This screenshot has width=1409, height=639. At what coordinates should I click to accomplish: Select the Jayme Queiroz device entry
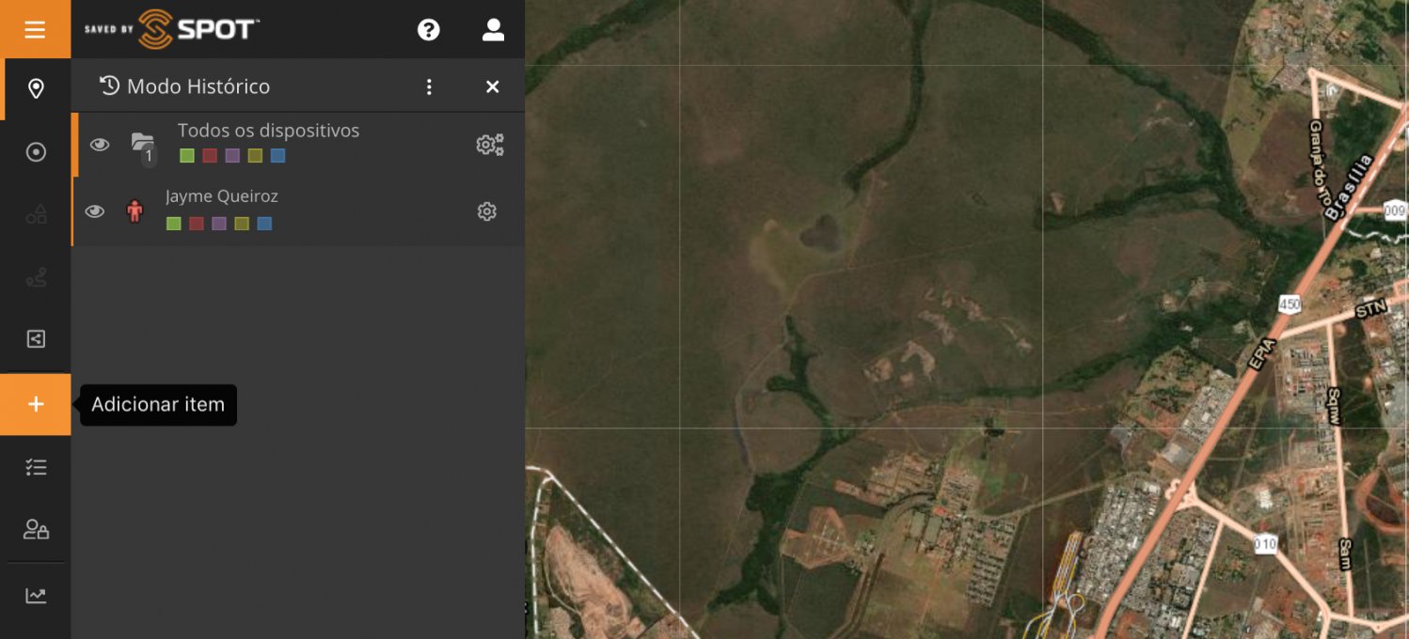[x=222, y=197]
